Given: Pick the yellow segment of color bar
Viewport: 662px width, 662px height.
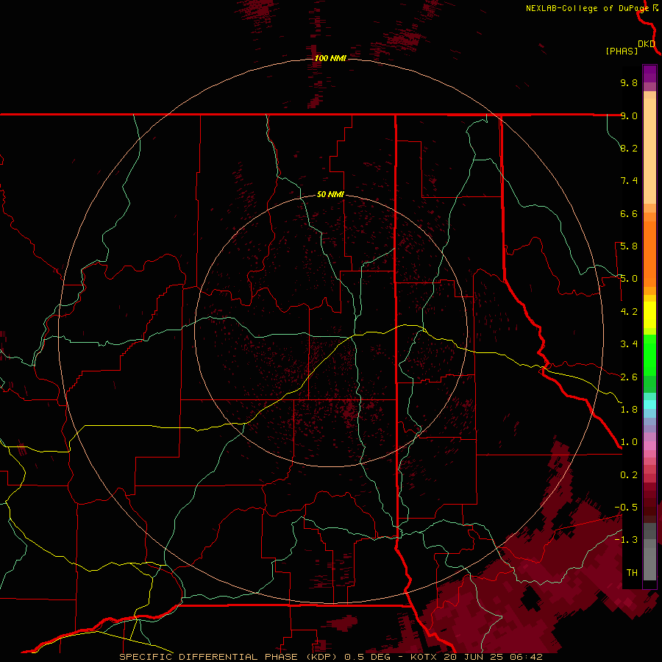Looking at the screenshot, I should coord(649,315).
